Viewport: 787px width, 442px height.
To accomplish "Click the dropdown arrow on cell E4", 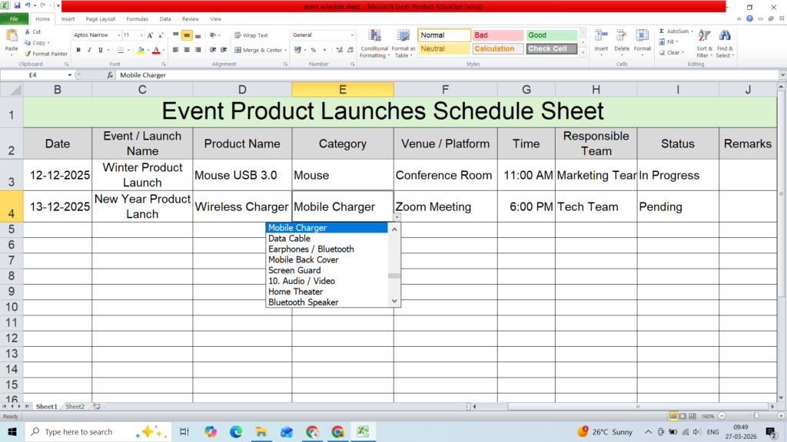I will coord(397,217).
